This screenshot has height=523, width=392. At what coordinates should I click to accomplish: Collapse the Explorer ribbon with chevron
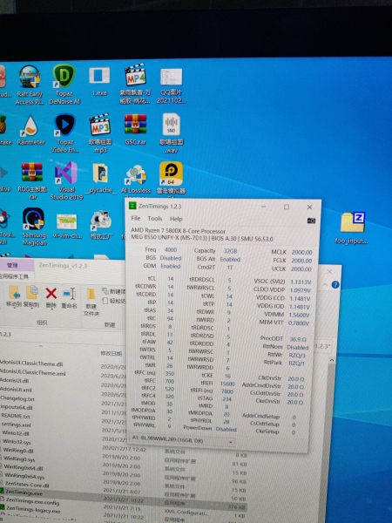(325, 284)
